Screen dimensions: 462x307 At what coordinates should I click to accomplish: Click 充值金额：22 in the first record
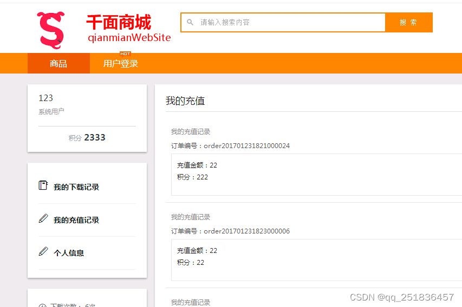point(197,165)
